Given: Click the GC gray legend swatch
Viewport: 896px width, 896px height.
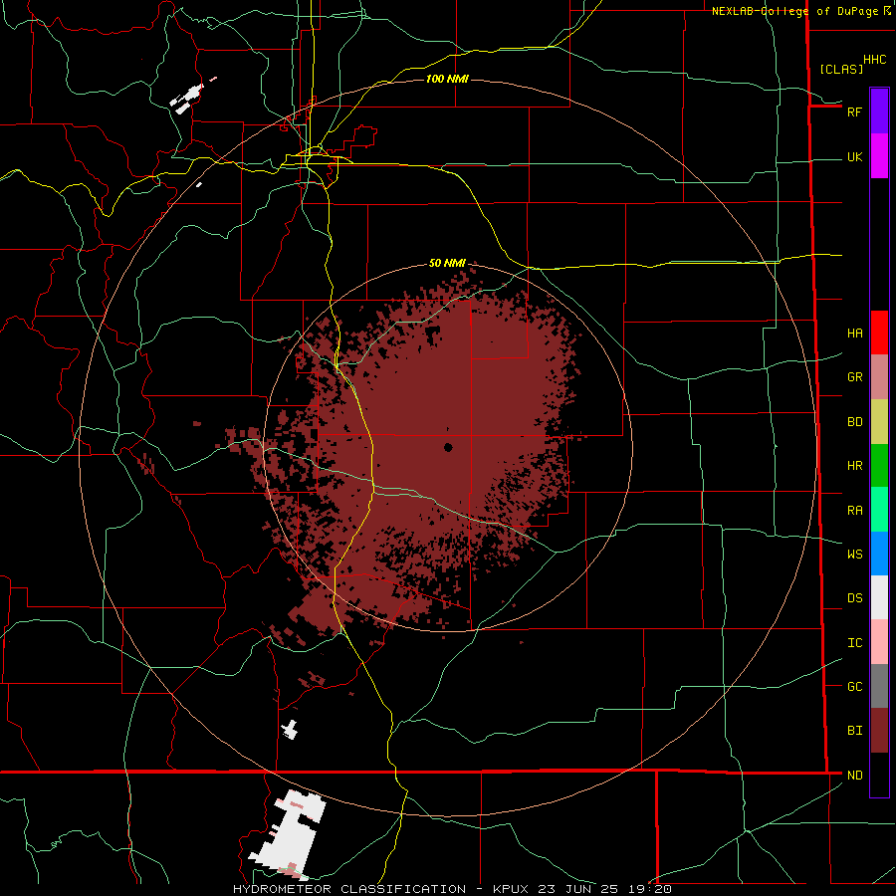Looking at the screenshot, I should pos(879,686).
